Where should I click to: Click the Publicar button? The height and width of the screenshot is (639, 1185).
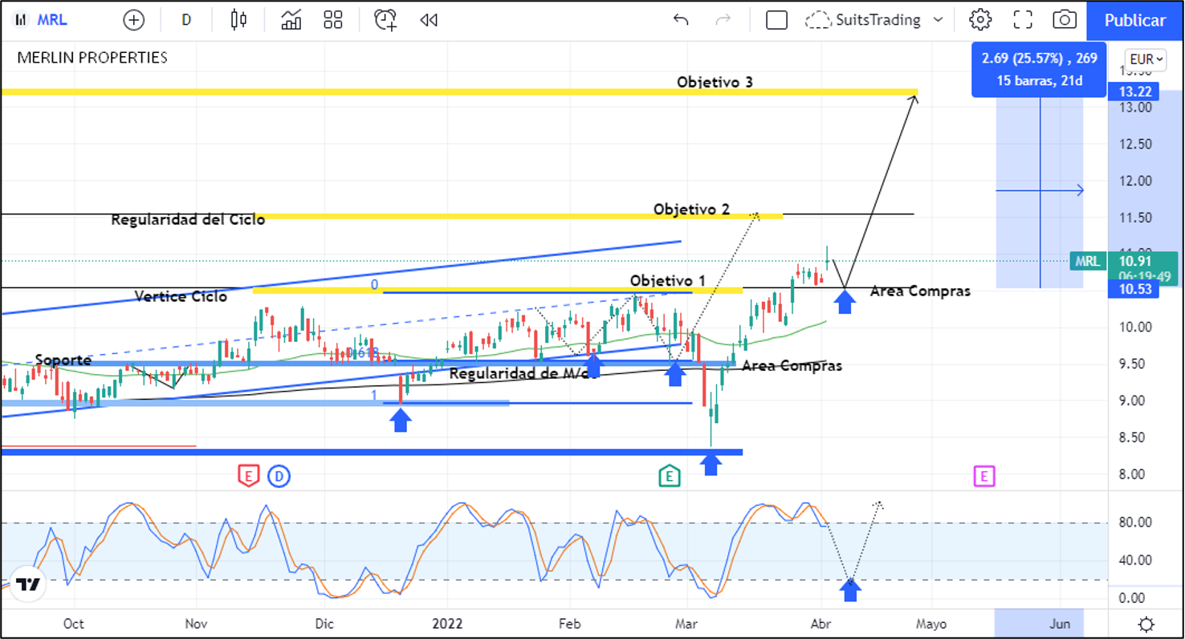click(x=1134, y=20)
